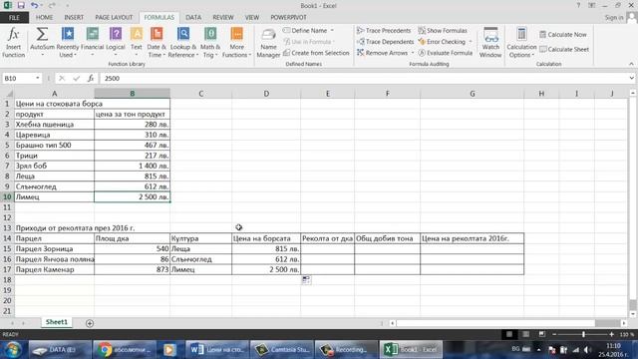Add a new sheet
638x359 pixels.
click(x=90, y=323)
